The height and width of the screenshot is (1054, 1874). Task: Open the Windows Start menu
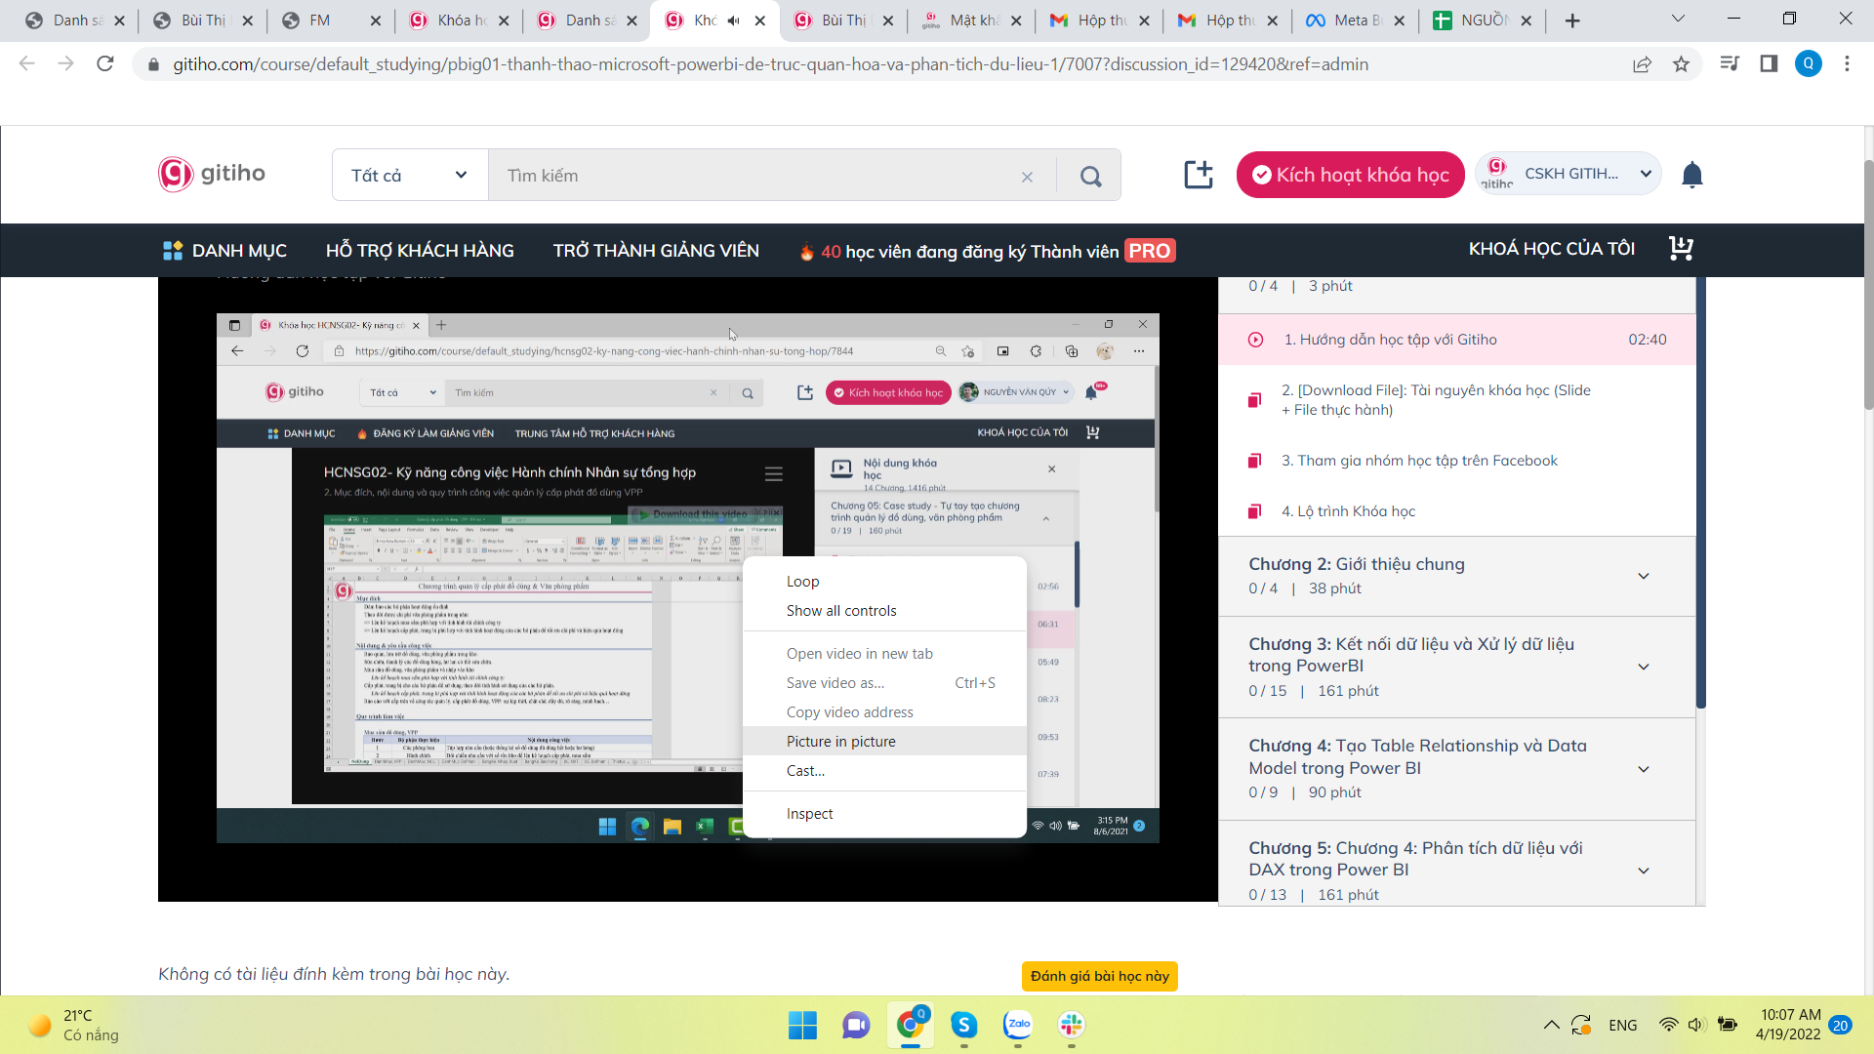[x=802, y=1025]
